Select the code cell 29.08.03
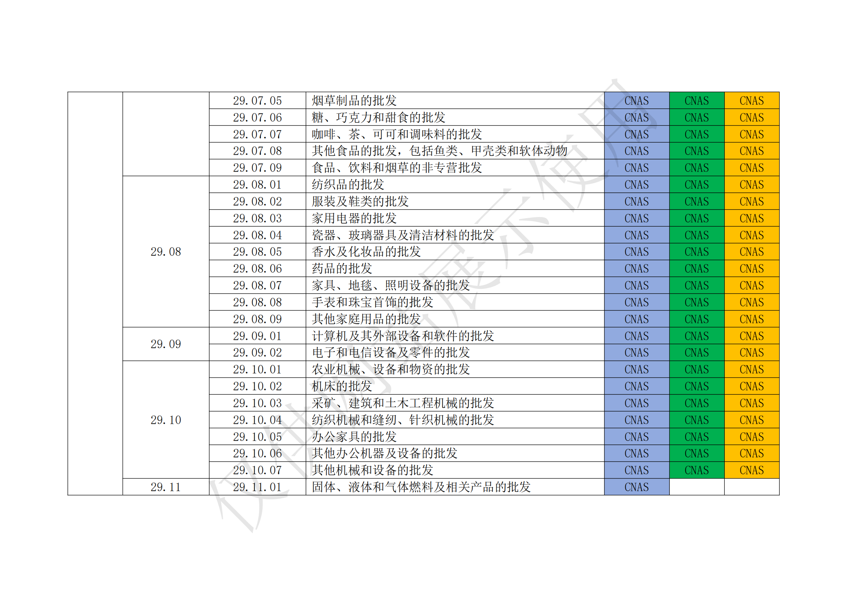The image size is (857, 606). coord(257,218)
